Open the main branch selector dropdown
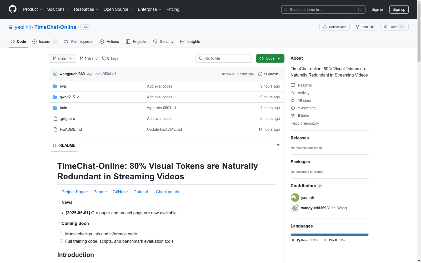The width and height of the screenshot is (421, 263). pos(62,58)
